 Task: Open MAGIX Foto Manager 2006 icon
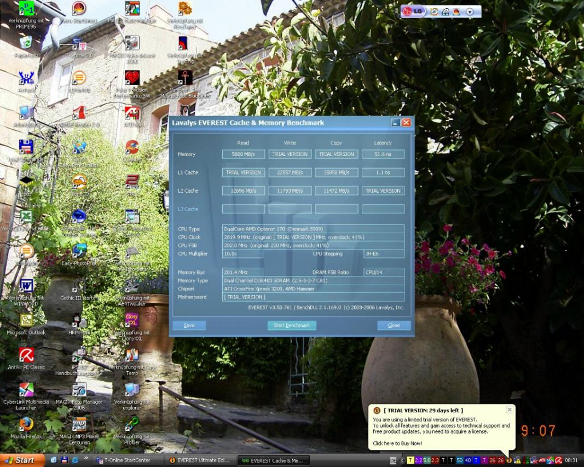[79, 390]
